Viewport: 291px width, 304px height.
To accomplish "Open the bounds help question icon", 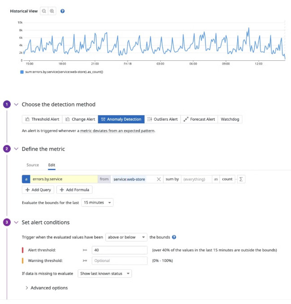I will (x=174, y=237).
